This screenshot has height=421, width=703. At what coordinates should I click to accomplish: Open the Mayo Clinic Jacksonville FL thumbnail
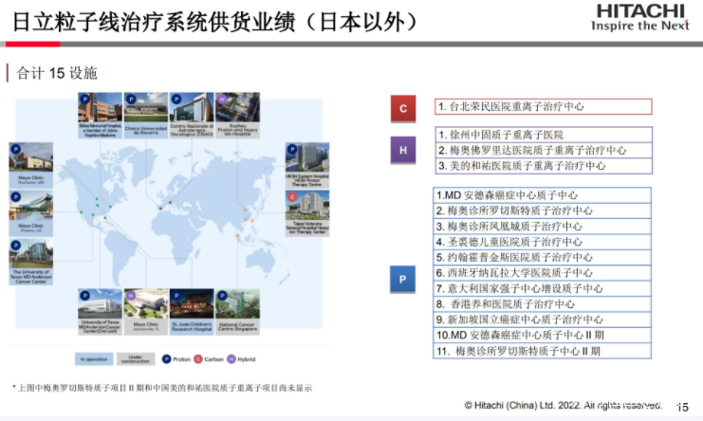(x=146, y=312)
